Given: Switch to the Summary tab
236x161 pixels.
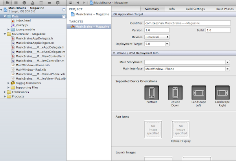Looking at the screenshot, I should tap(152, 9).
